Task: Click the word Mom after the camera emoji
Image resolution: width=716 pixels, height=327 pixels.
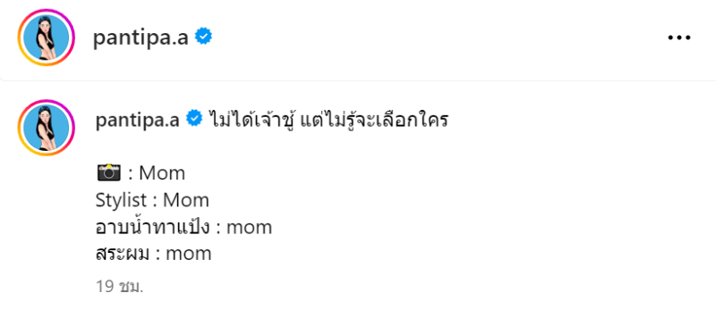Action: click(x=162, y=173)
